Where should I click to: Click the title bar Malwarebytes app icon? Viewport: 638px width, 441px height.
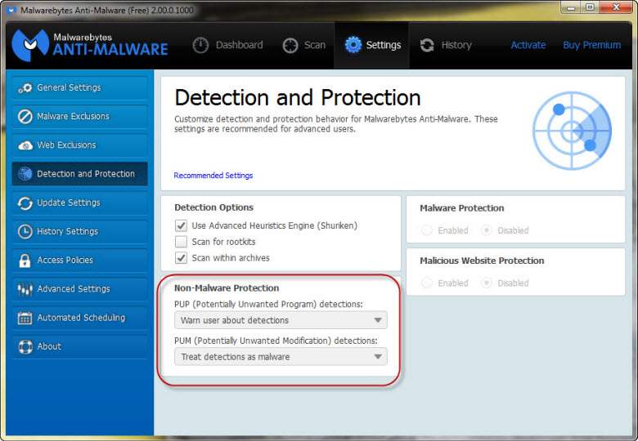tap(11, 10)
